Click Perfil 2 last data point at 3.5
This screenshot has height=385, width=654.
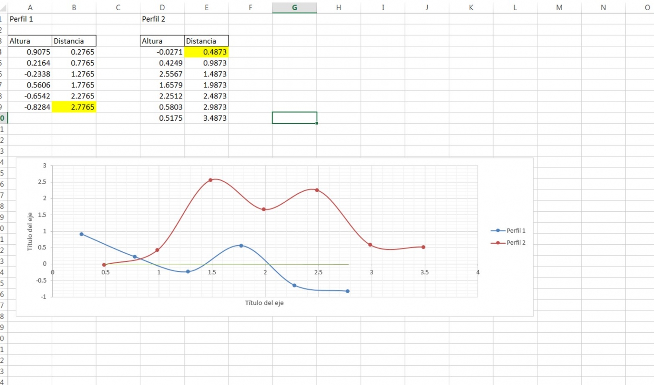(x=423, y=247)
